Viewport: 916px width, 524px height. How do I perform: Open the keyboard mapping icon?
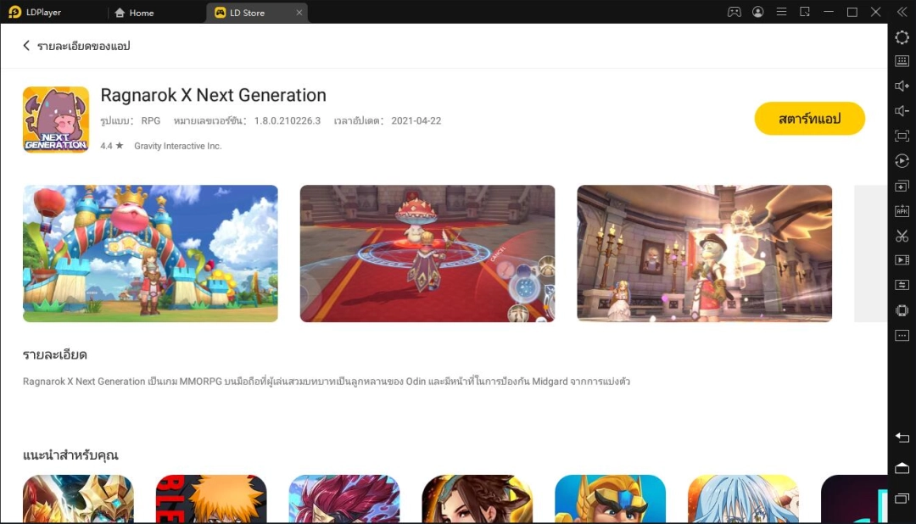pyautogui.click(x=902, y=61)
